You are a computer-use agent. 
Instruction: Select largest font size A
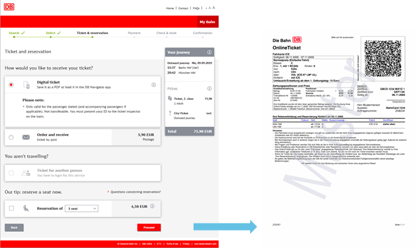pyautogui.click(x=213, y=8)
